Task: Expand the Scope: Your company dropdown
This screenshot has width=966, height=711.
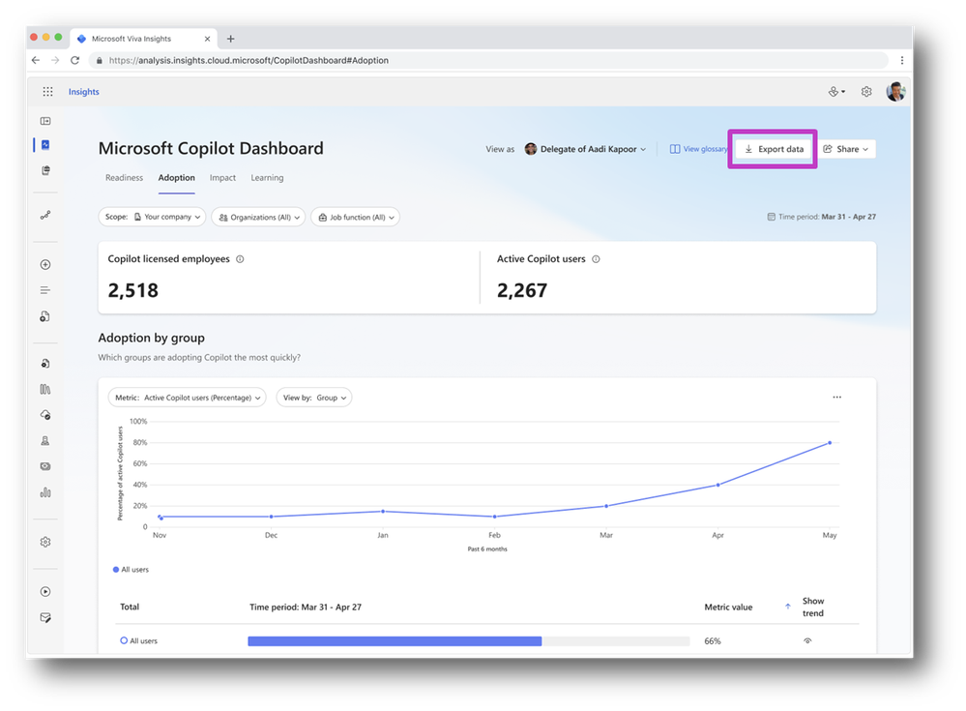Action: pyautogui.click(x=152, y=217)
